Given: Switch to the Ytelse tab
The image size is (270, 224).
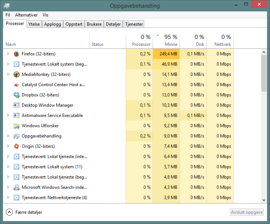Looking at the screenshot, I should pyautogui.click(x=34, y=24).
